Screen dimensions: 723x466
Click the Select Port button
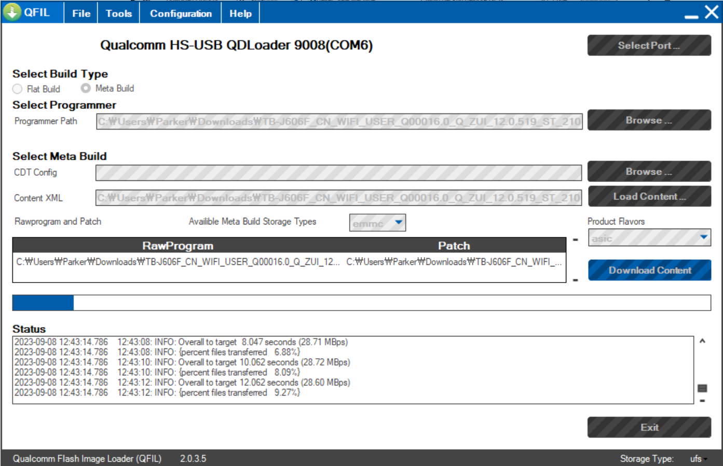[649, 45]
